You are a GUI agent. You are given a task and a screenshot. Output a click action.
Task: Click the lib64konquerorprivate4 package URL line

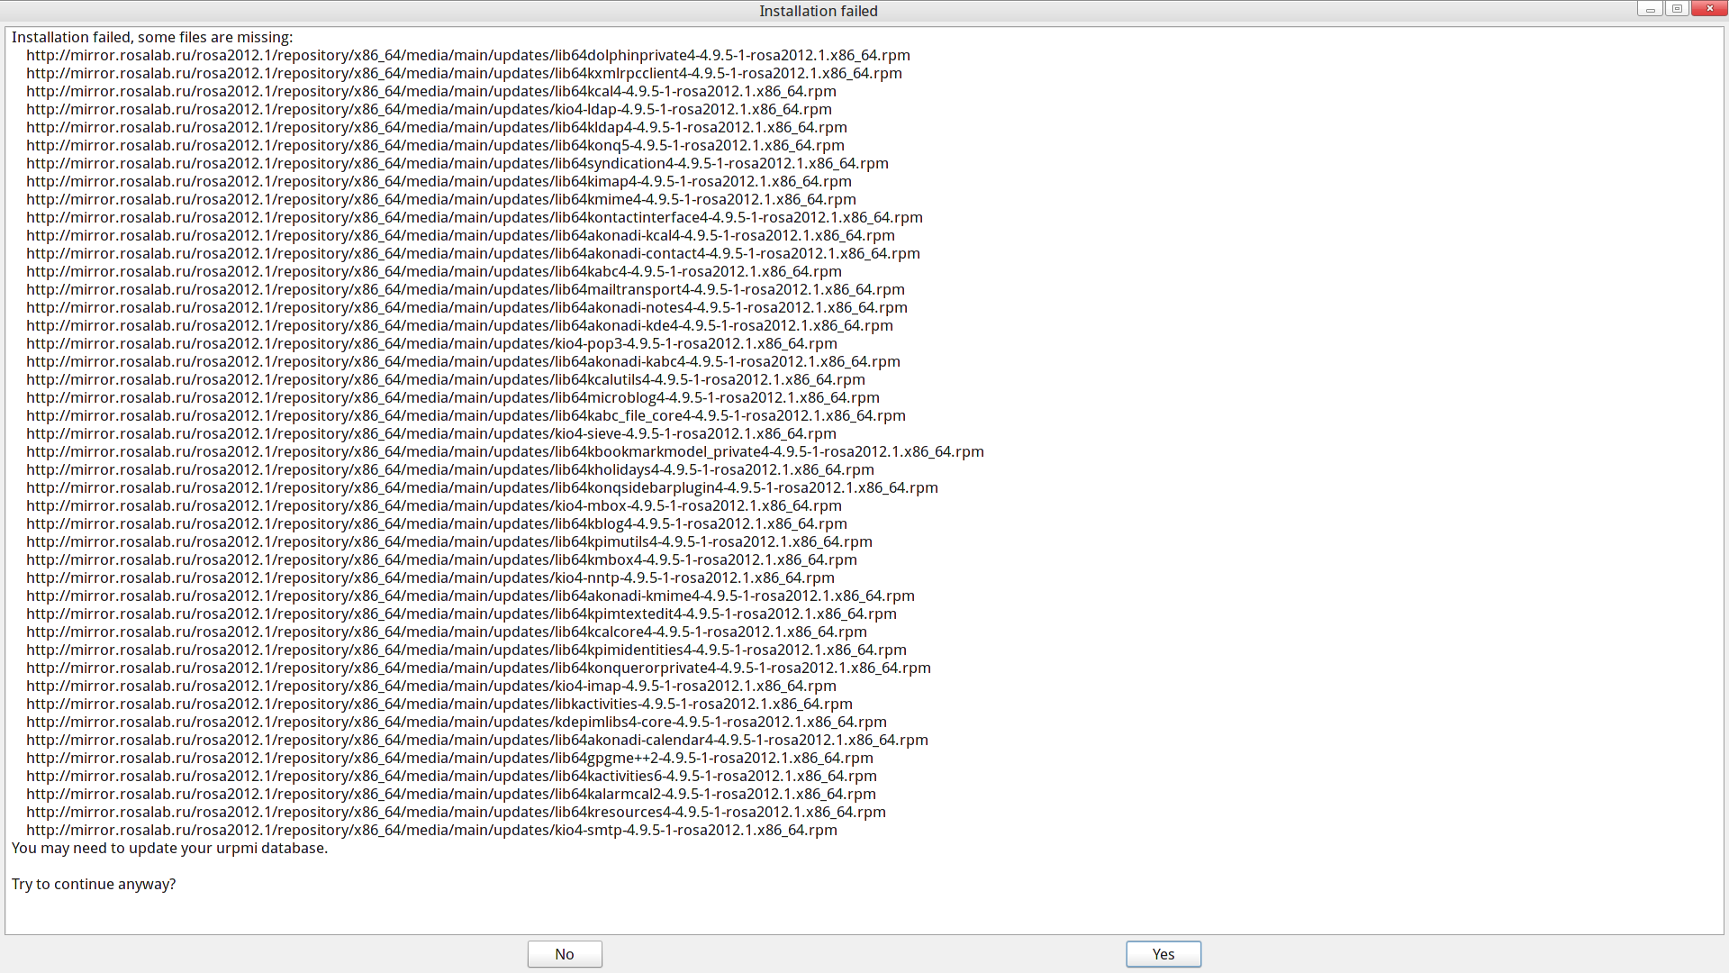click(478, 668)
